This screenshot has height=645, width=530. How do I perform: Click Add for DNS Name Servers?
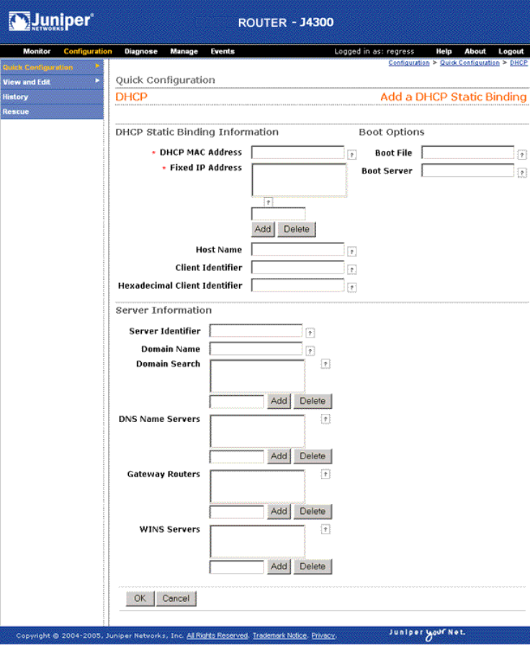tap(279, 456)
